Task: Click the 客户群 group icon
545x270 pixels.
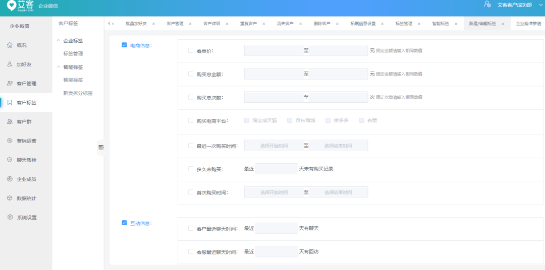Action: tap(10, 121)
